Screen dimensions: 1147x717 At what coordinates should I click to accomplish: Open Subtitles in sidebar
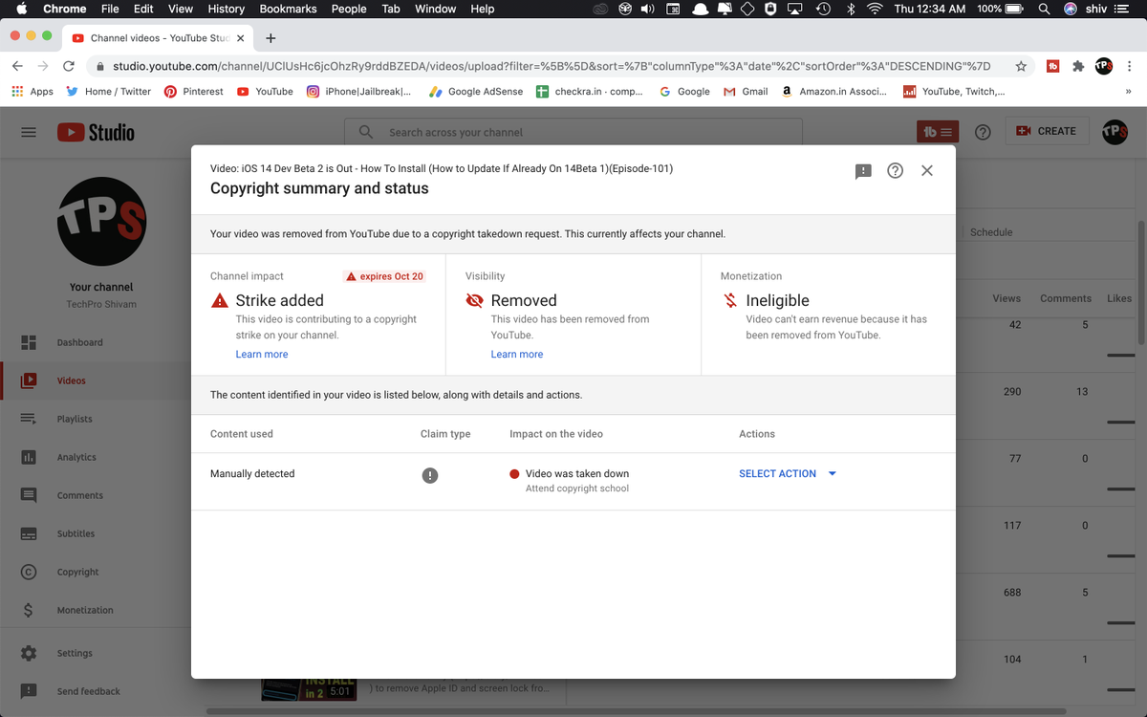(x=96, y=533)
